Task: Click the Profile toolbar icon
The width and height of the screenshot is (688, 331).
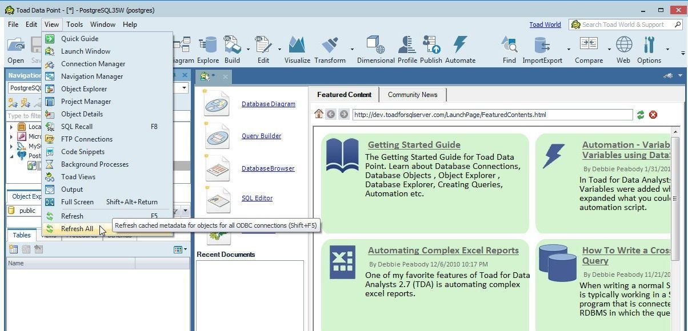Action: coord(407,50)
